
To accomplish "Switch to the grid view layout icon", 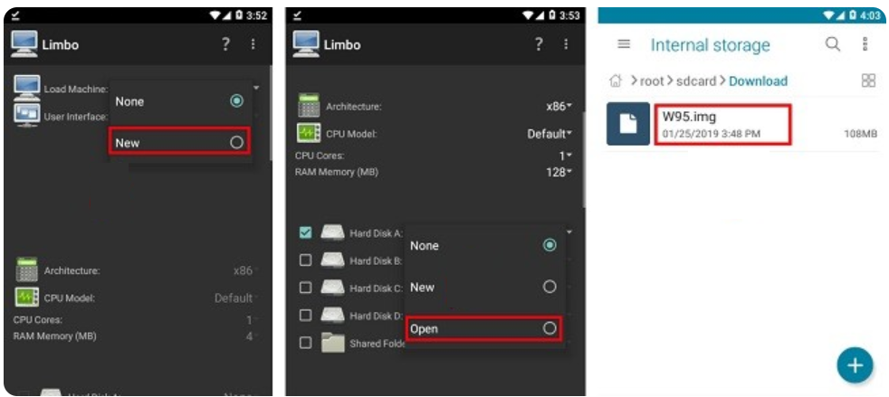I will click(868, 80).
